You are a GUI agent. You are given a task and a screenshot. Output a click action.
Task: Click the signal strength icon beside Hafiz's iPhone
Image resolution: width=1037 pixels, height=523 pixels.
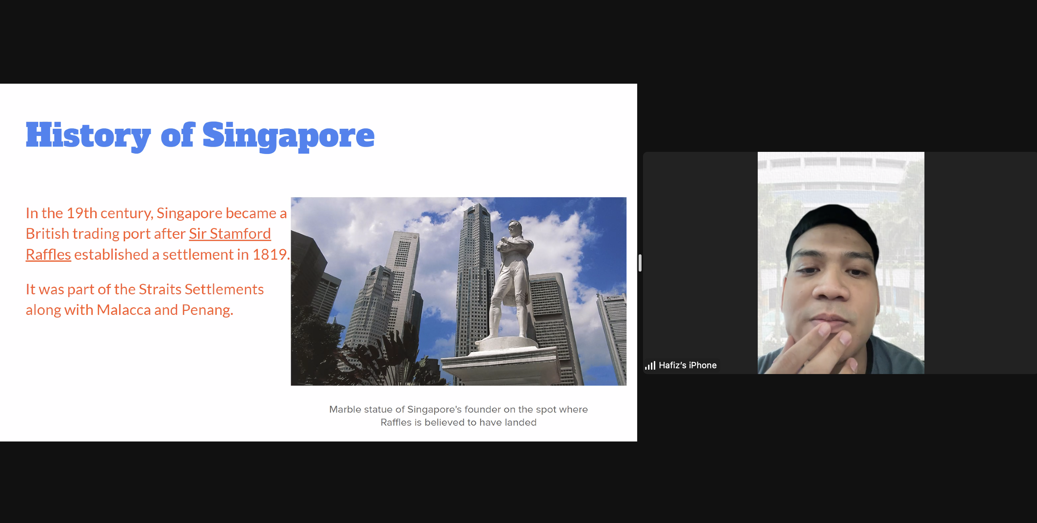click(x=650, y=365)
